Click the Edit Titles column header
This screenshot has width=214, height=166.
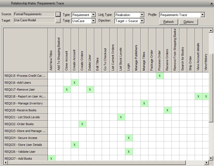(x=98, y=50)
